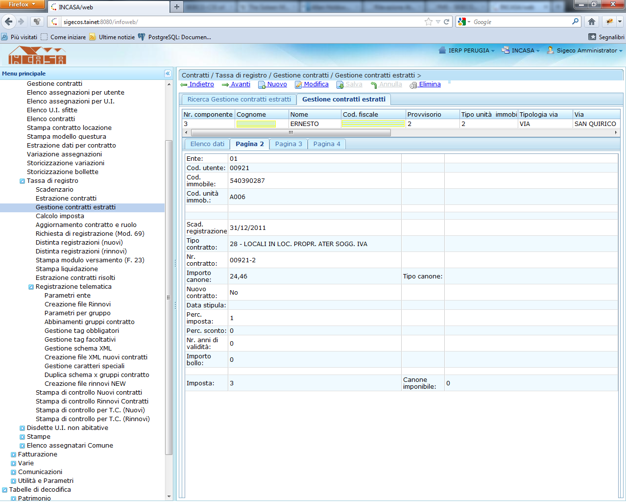Click the Segnalibri bookmarks icon
Image resolution: width=626 pixels, height=502 pixels.
pos(592,37)
